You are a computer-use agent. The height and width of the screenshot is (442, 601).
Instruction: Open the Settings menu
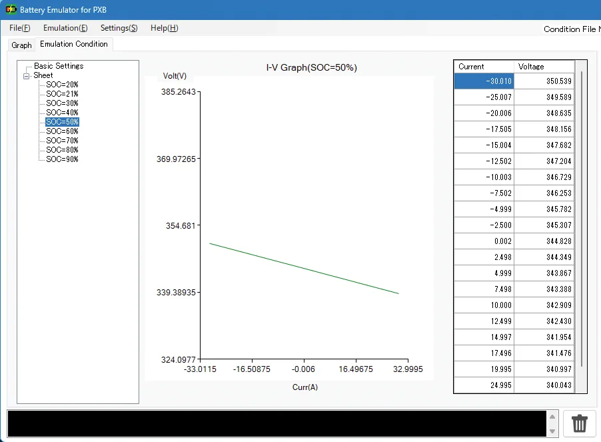coord(119,28)
